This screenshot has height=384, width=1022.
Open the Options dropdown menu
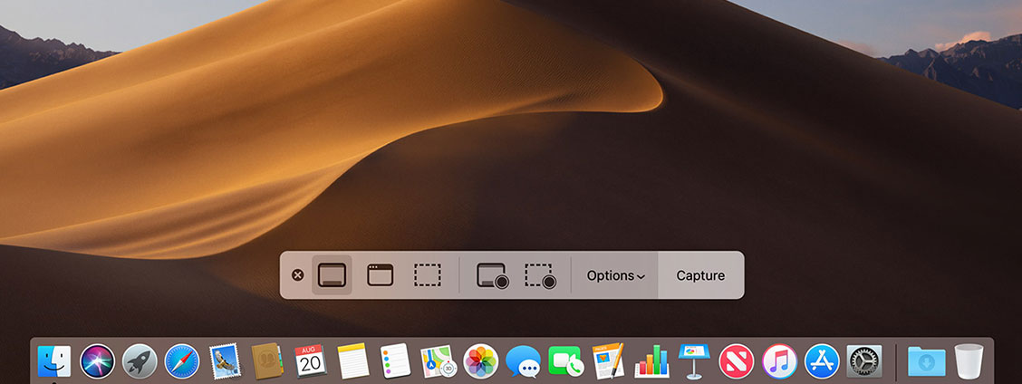point(616,276)
